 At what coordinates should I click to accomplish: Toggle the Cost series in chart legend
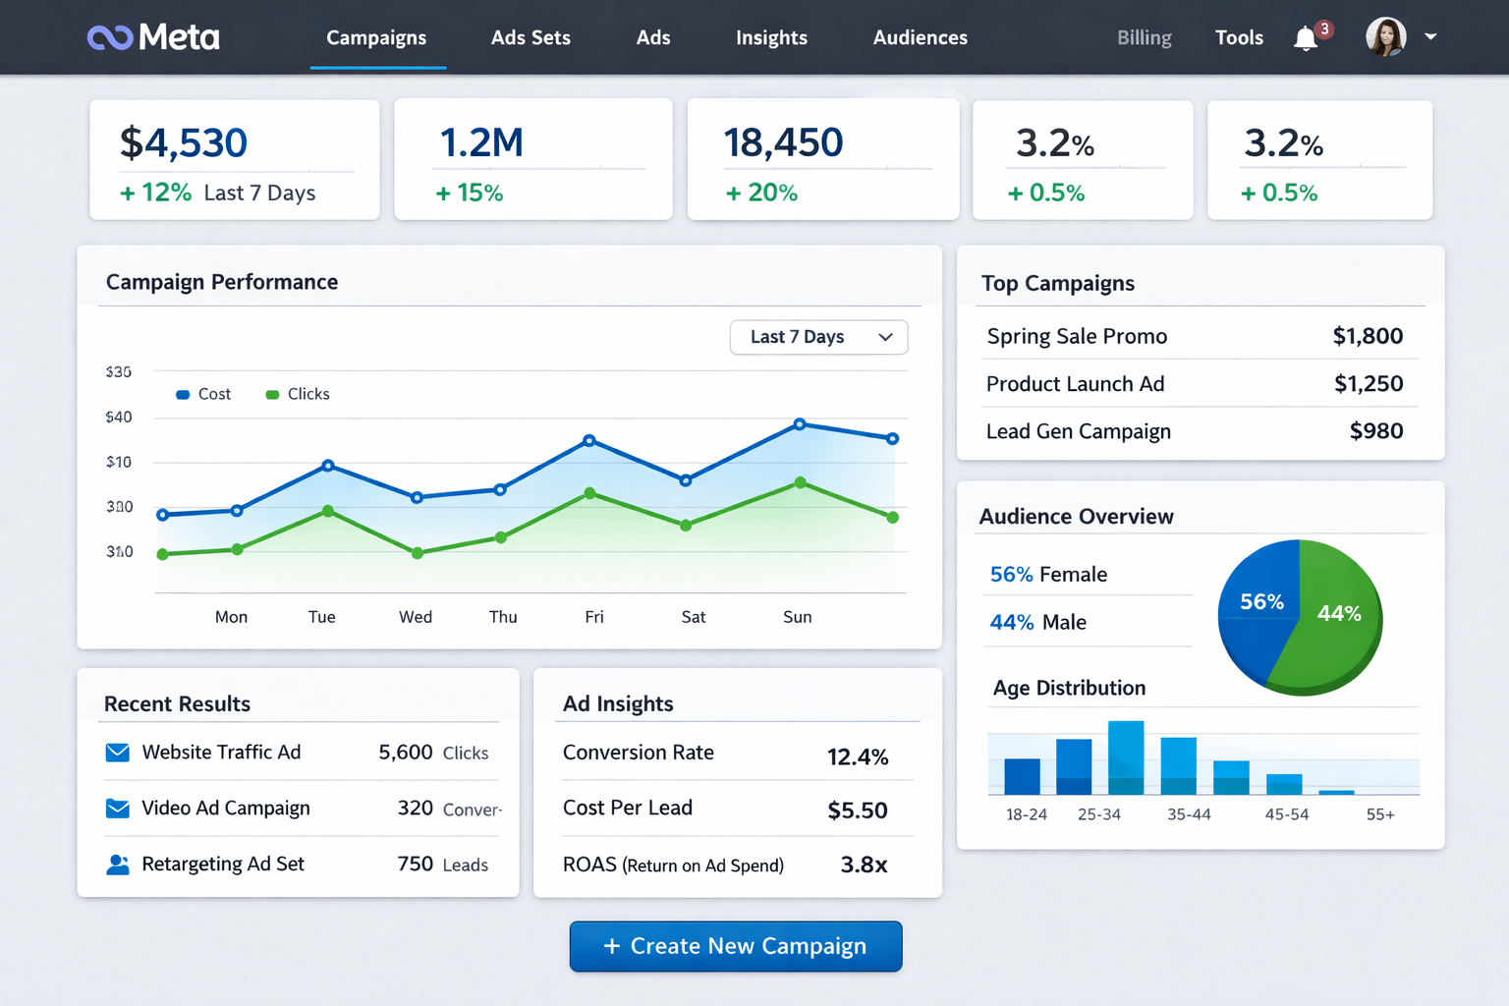pos(203,394)
